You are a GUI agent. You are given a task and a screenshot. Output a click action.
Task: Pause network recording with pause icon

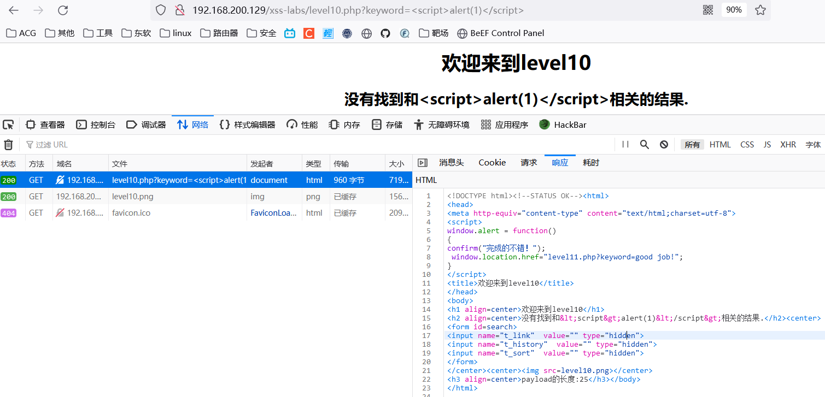[x=625, y=145]
